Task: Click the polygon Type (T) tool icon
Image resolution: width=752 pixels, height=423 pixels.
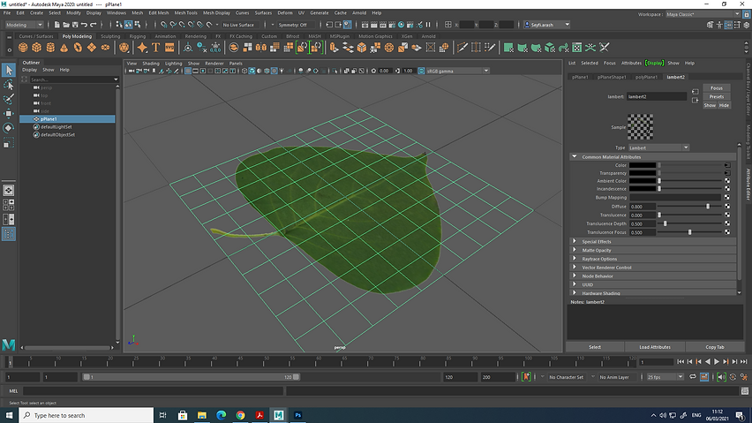Action: 156,48
